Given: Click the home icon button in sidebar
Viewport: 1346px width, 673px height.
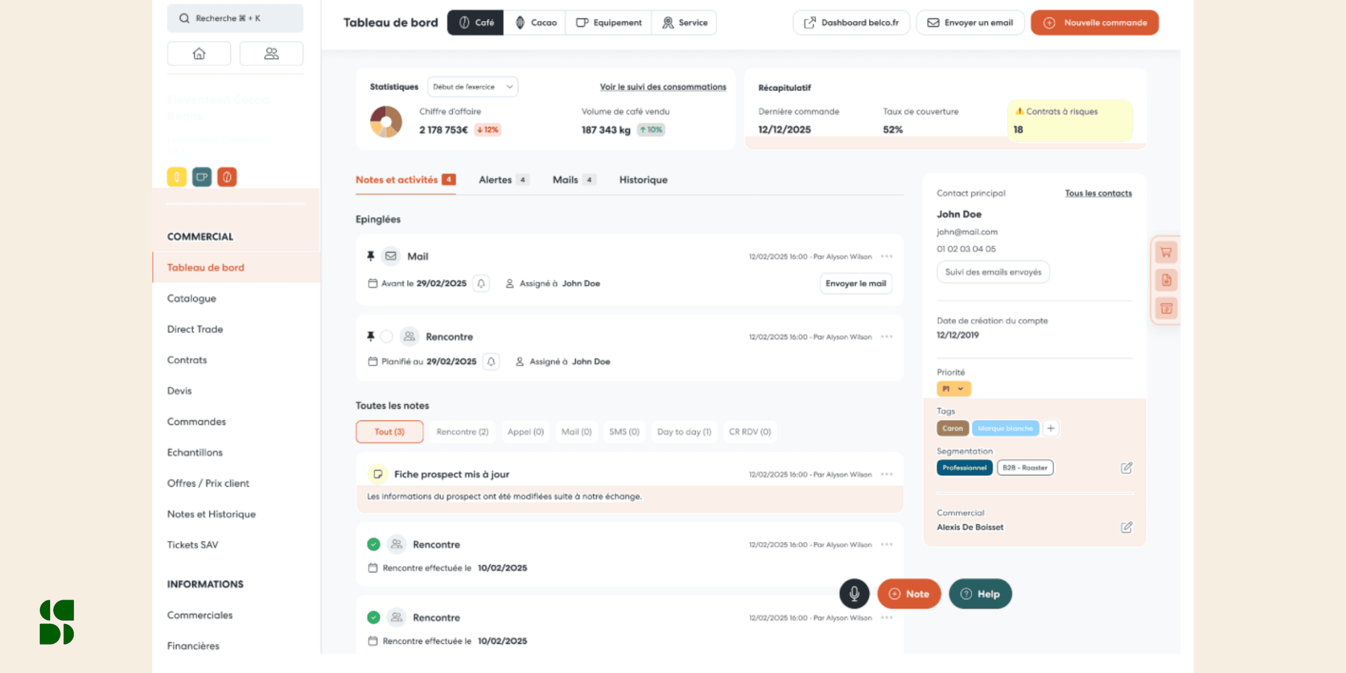Looking at the screenshot, I should 199,53.
